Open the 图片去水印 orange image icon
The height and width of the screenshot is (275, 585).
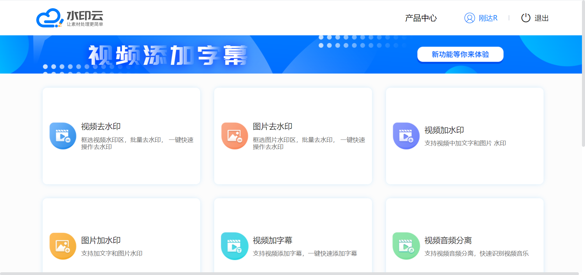click(235, 136)
